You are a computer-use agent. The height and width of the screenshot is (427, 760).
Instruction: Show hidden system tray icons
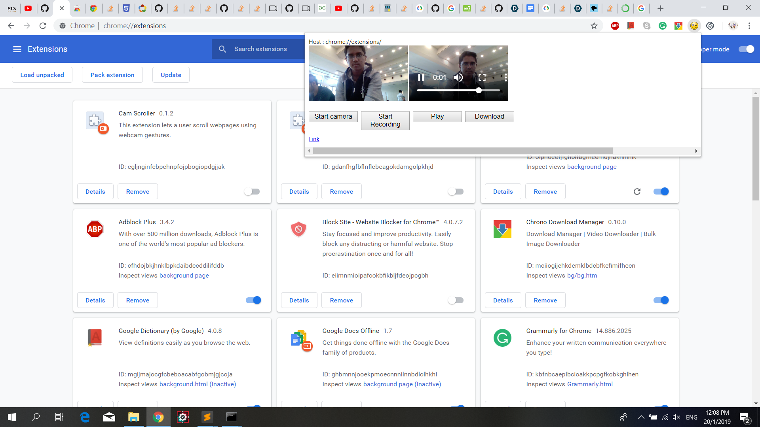pos(641,417)
